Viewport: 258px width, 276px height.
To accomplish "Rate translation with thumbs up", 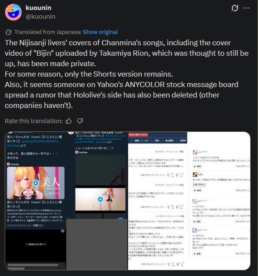I will [x=69, y=121].
